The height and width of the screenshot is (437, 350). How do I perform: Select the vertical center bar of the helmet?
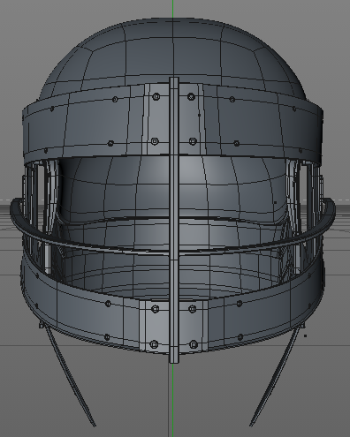174,220
